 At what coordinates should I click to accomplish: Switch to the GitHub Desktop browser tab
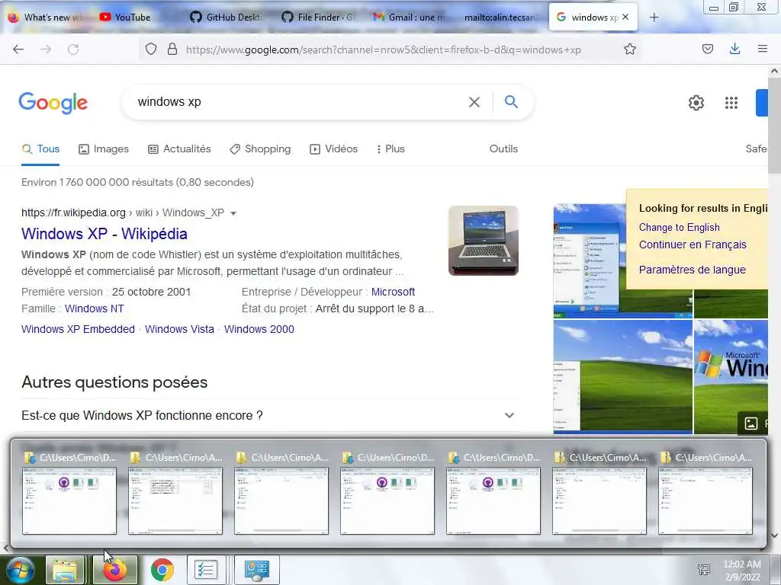227,18
